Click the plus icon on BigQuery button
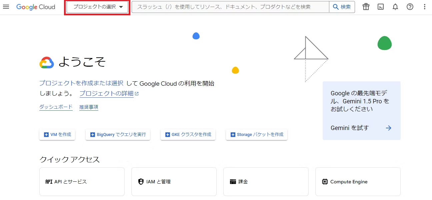The height and width of the screenshot is (200, 432). coord(93,135)
